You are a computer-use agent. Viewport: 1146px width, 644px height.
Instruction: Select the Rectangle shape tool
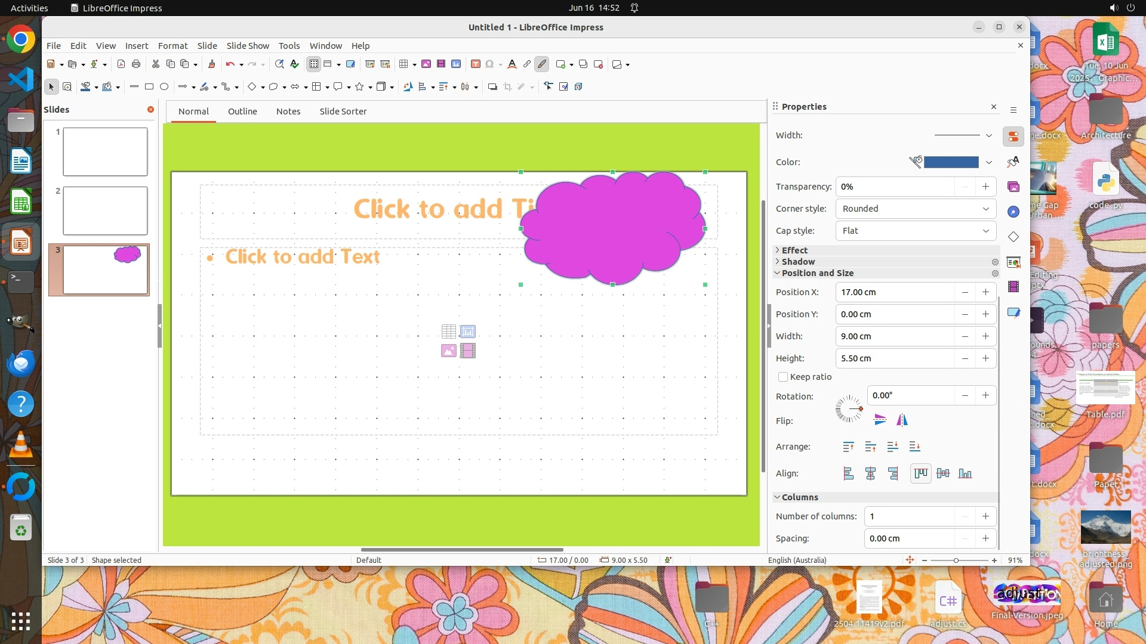coord(149,87)
